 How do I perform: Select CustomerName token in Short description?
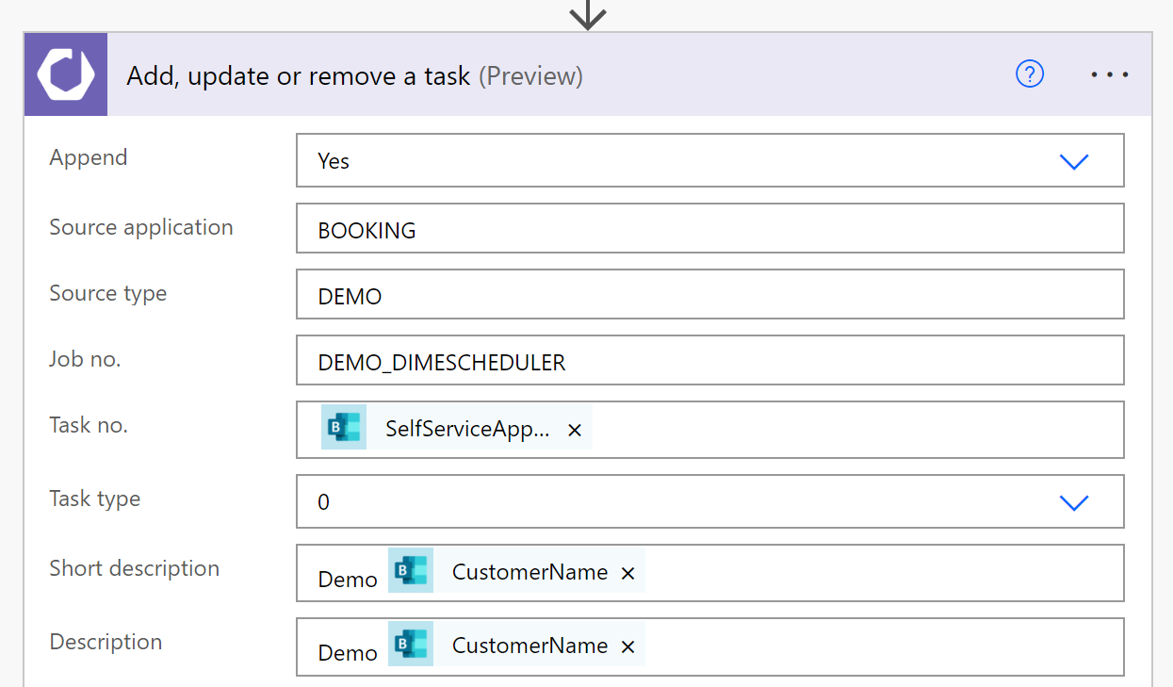point(529,572)
